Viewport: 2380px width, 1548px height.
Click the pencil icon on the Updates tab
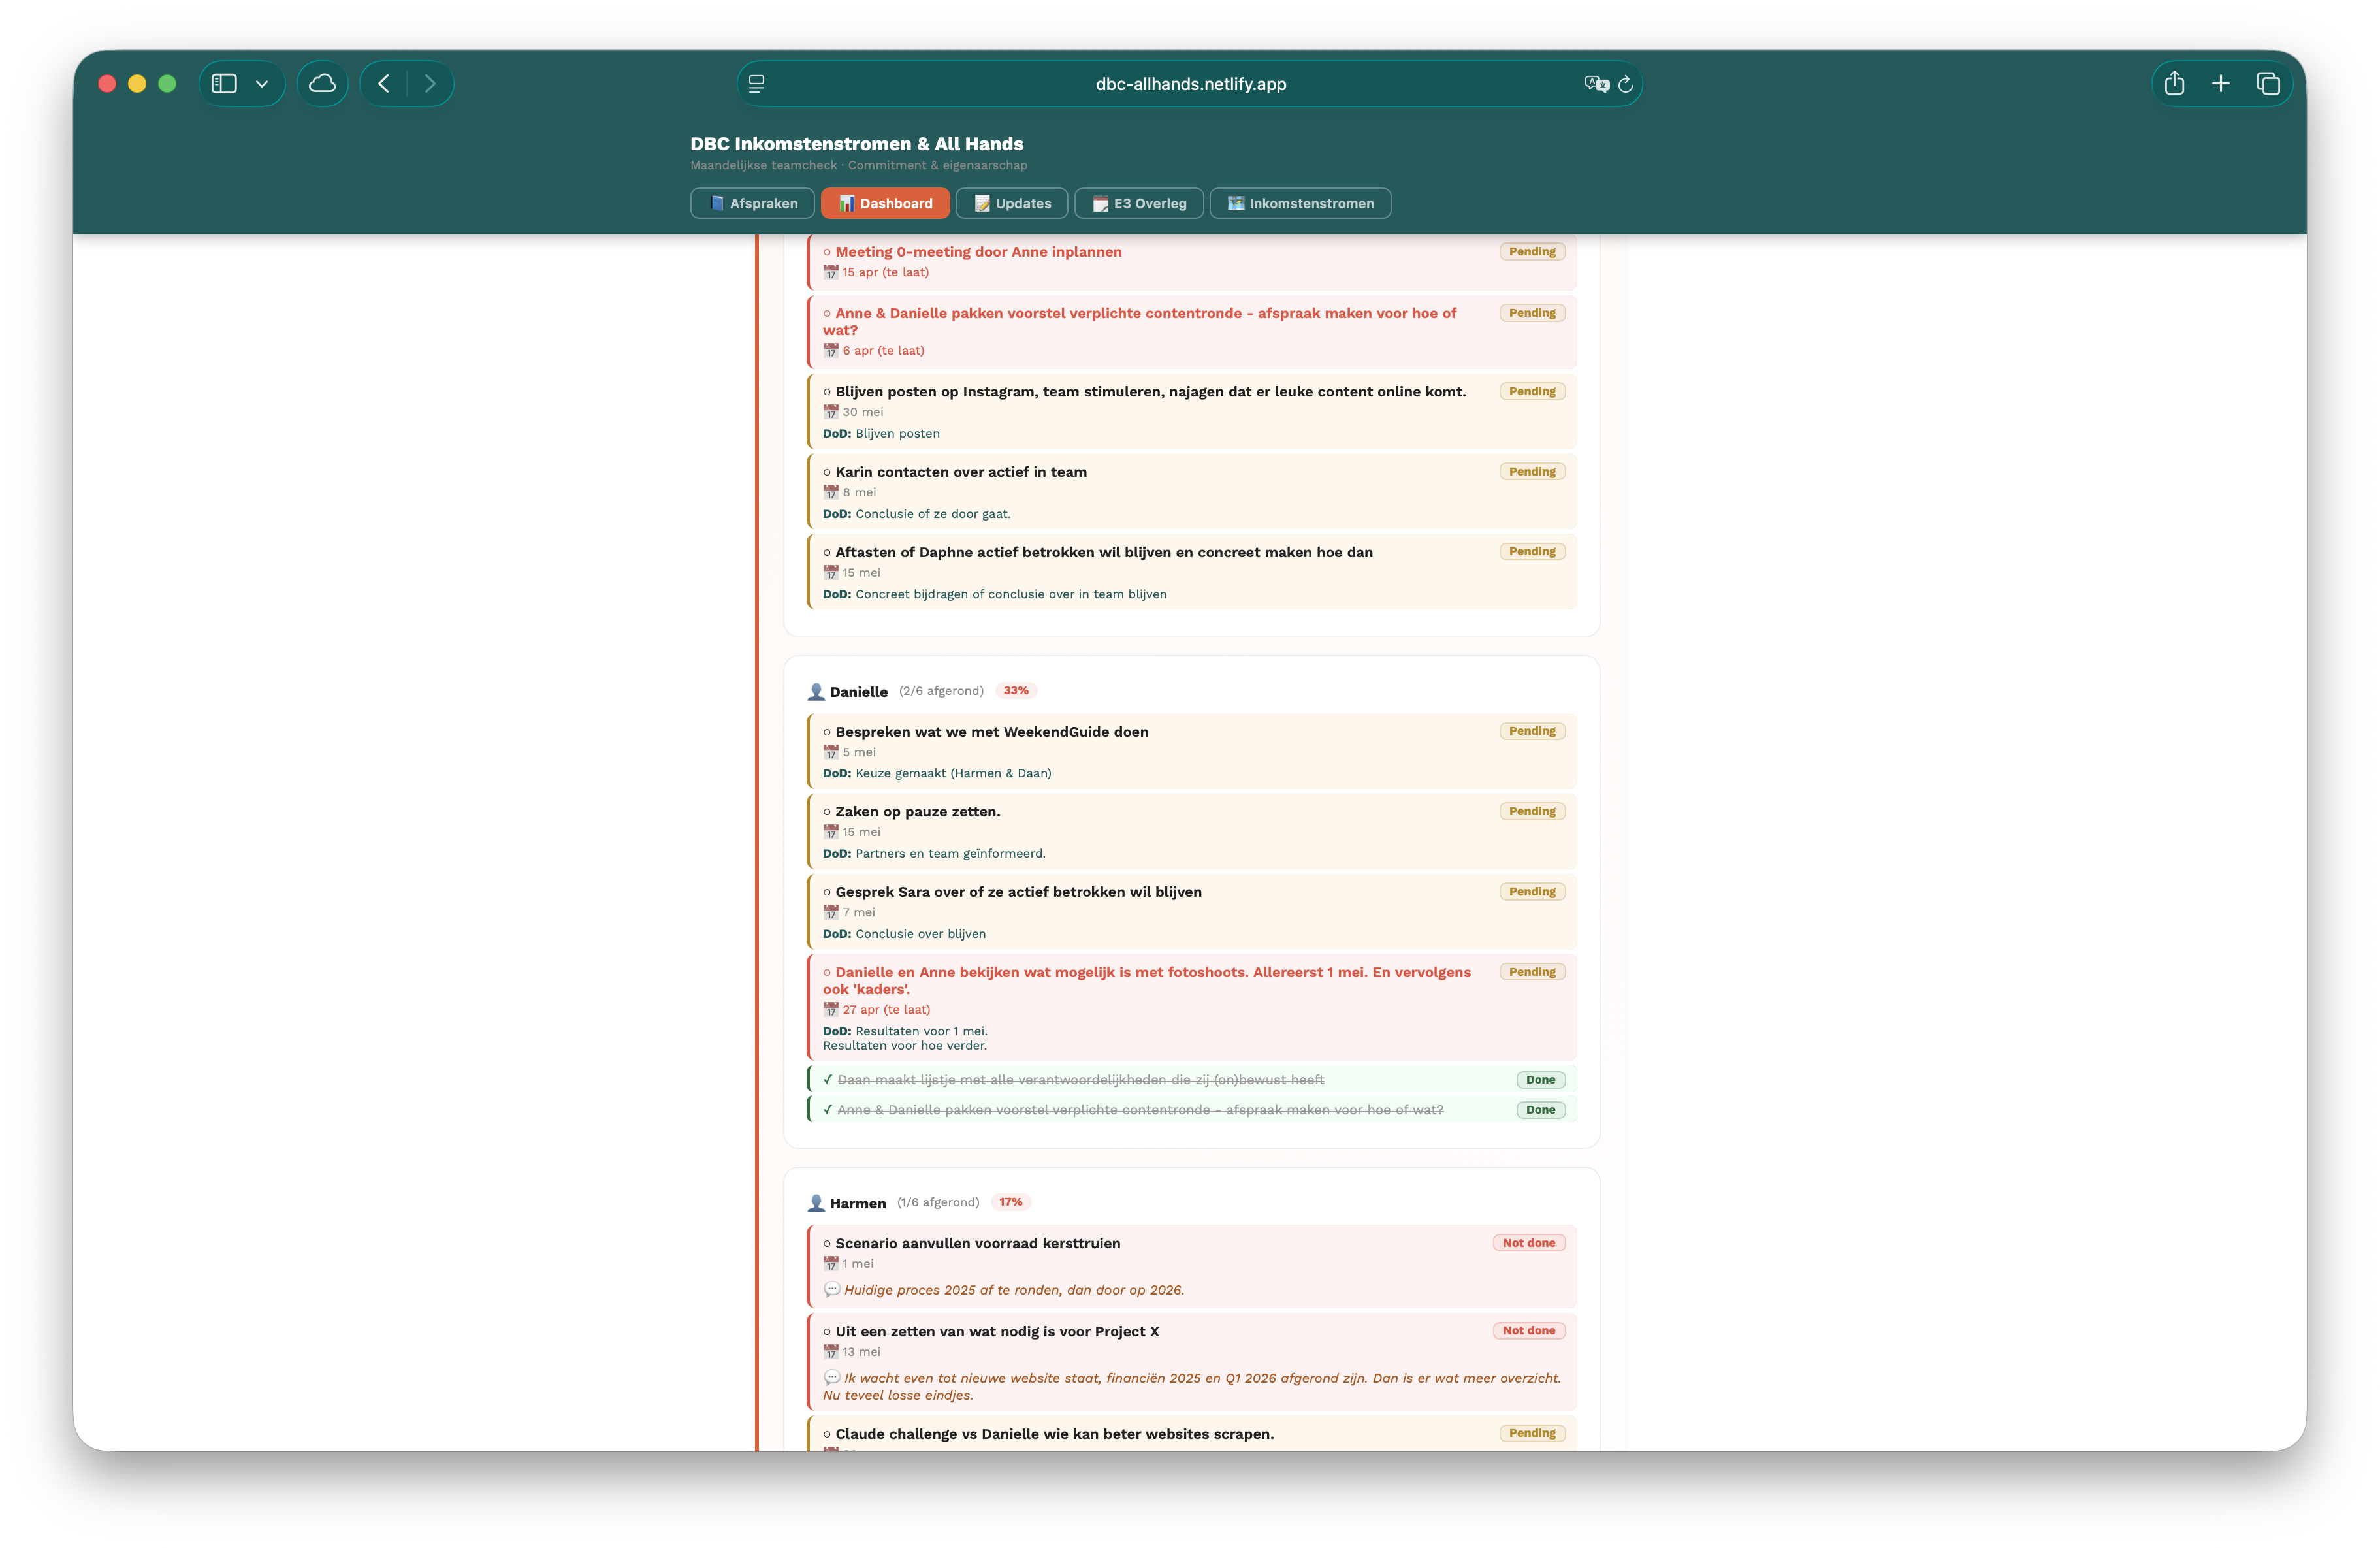pyautogui.click(x=982, y=203)
